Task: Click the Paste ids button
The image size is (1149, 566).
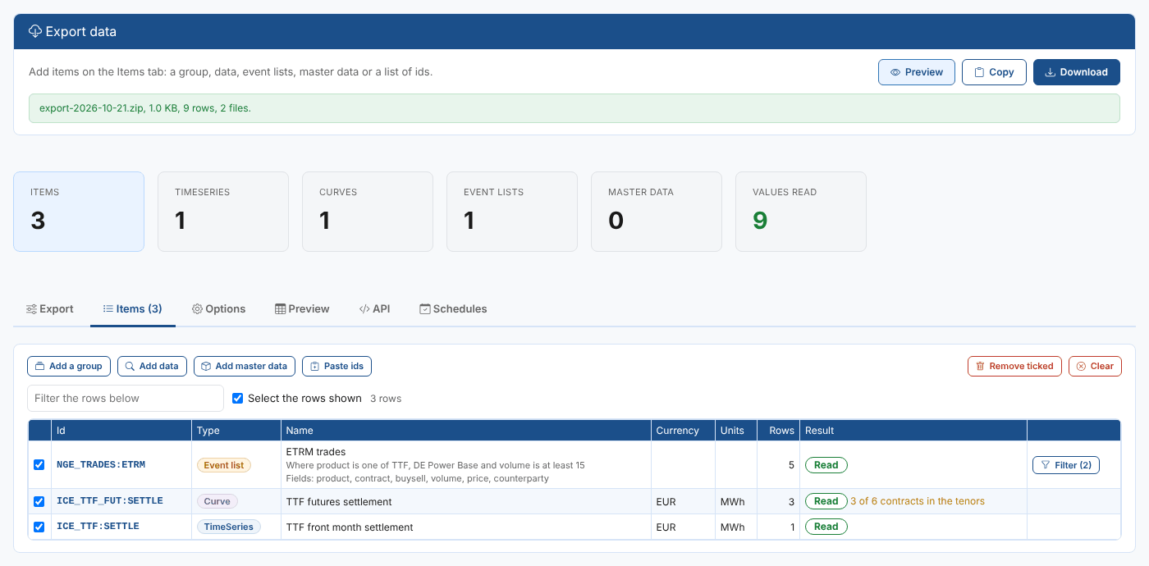Action: coord(336,366)
